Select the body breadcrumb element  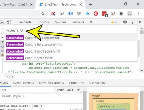tap(9, 76)
